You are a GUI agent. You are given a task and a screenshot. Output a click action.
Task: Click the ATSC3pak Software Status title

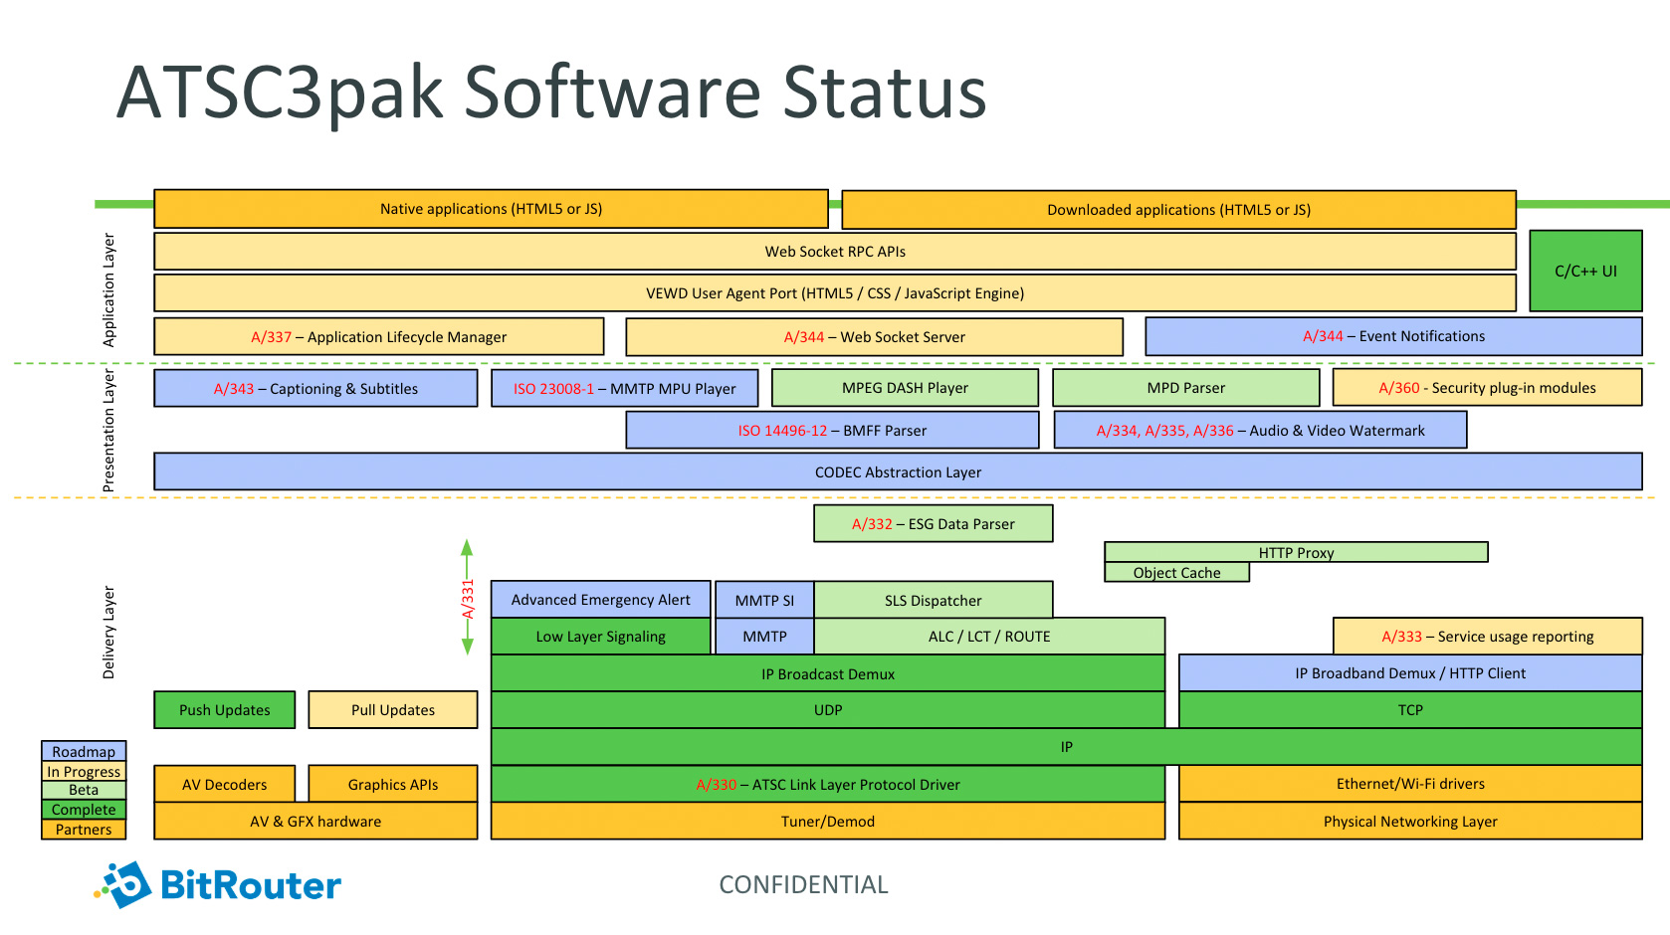coord(551,93)
